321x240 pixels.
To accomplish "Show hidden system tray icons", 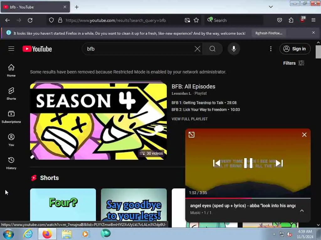I will tap(274, 234).
